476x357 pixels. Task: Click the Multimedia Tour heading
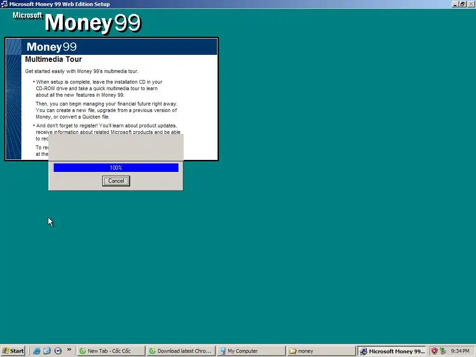(53, 59)
